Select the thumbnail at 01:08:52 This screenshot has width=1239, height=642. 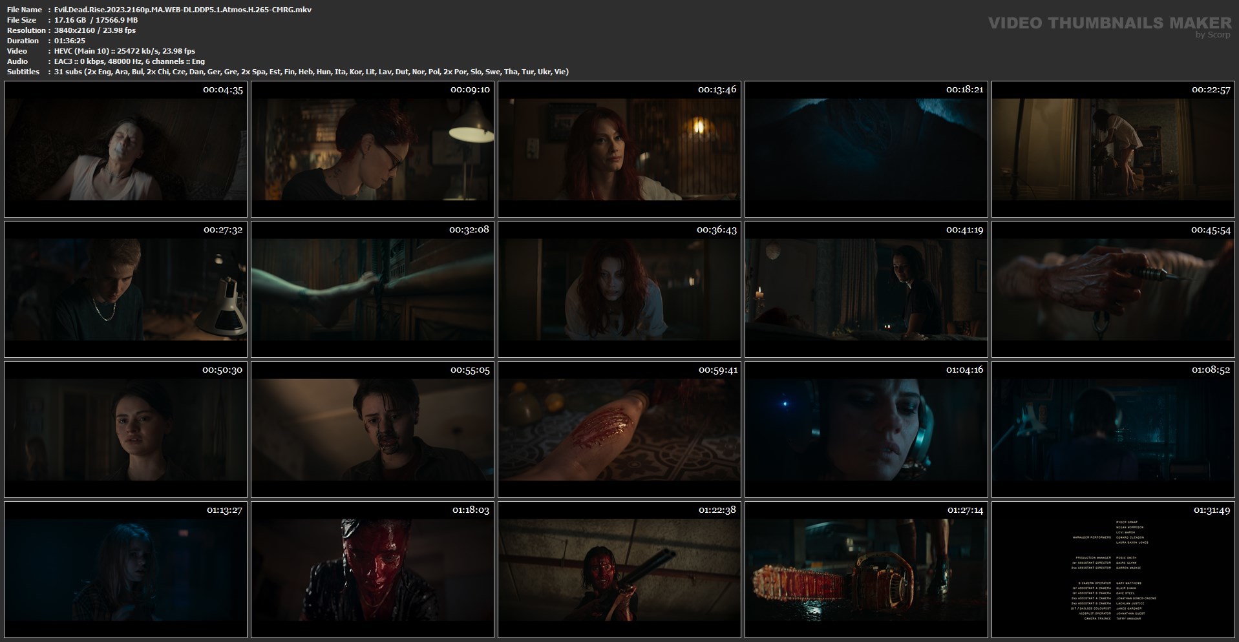point(1113,430)
